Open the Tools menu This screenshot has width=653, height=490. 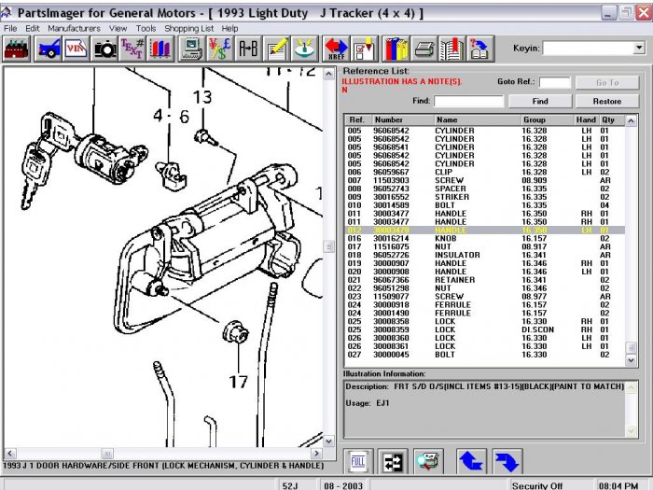pyautogui.click(x=146, y=28)
